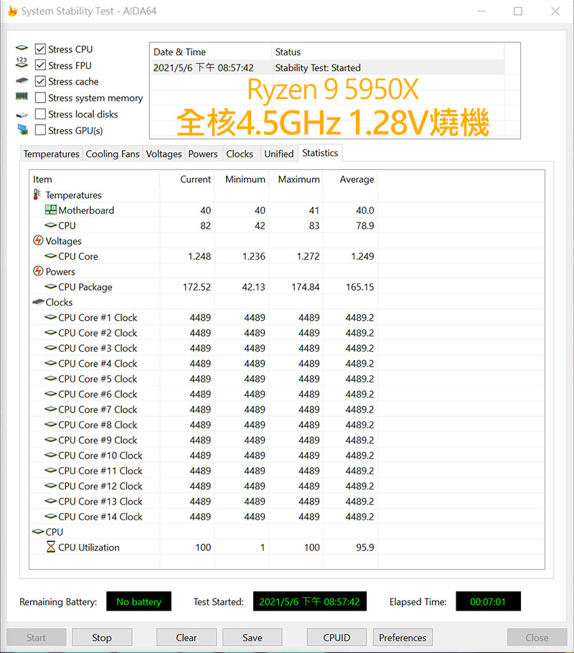This screenshot has height=653, width=574.
Task: Click the icon beside CPU Core #9 Clock
Action: point(51,440)
